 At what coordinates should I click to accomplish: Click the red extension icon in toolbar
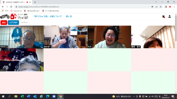pyautogui.click(x=170, y=7)
